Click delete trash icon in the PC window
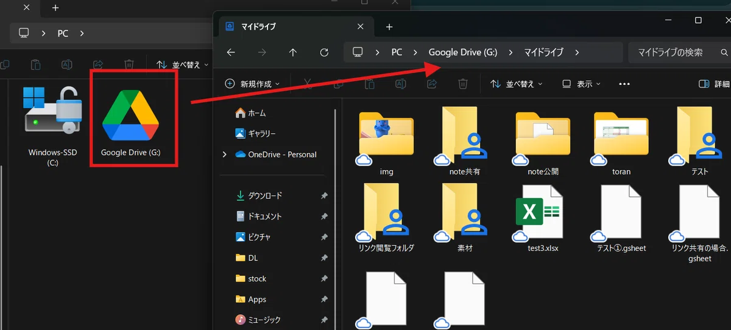Screen dimensions: 731x330 [129, 64]
